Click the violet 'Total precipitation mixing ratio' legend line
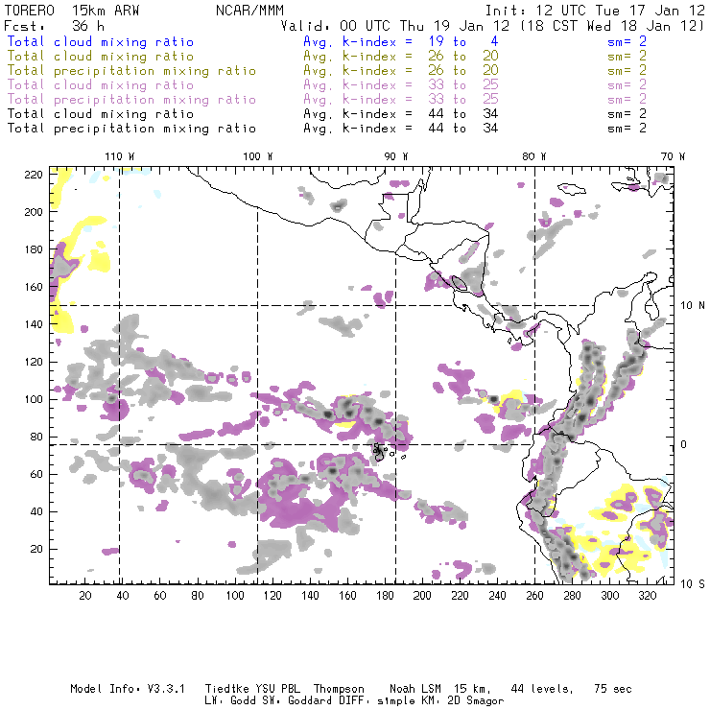Viewport: 710px width, 710px height. (x=131, y=100)
